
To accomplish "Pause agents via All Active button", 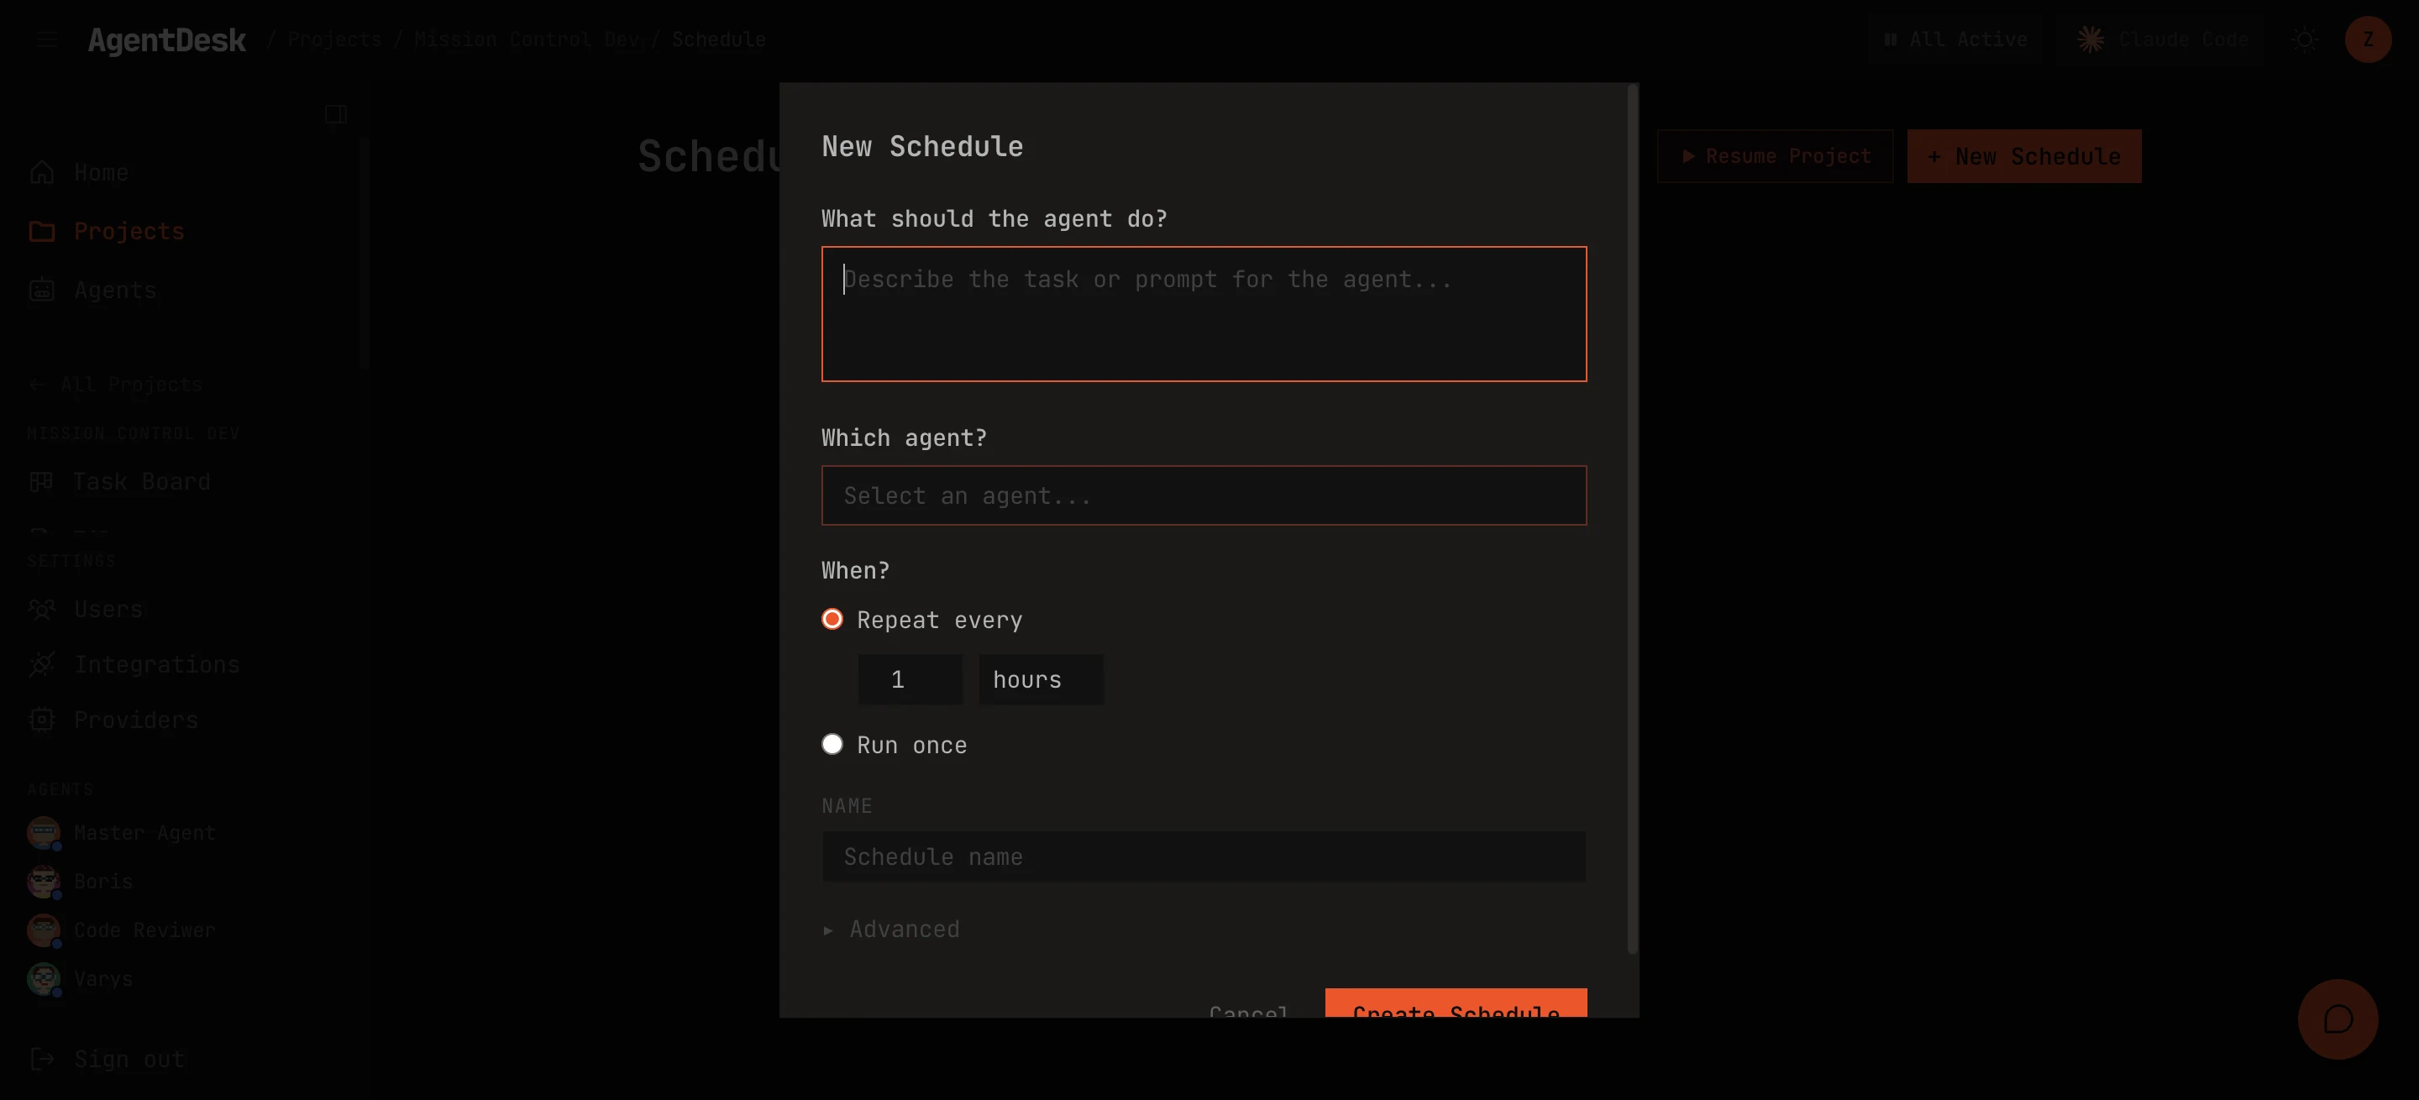I will point(1956,39).
